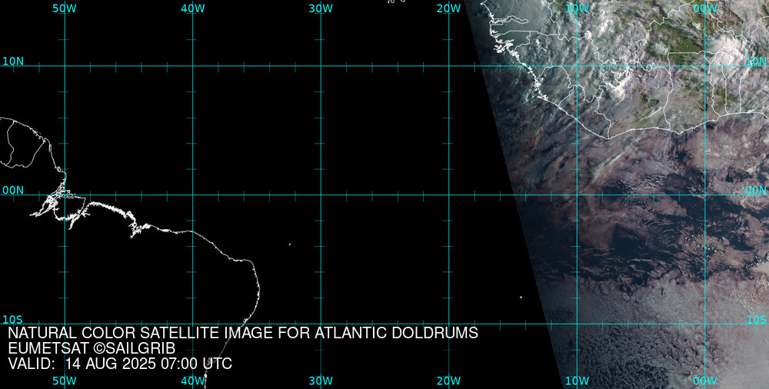Click the 20W longitude label along the bottom edge
Image resolution: width=769 pixels, height=389 pixels.
(x=449, y=381)
